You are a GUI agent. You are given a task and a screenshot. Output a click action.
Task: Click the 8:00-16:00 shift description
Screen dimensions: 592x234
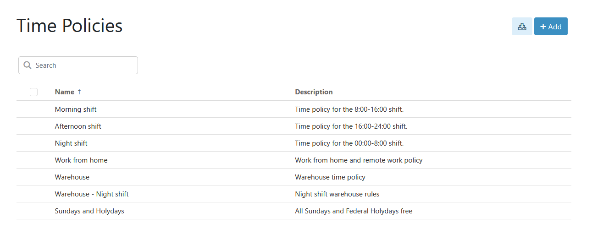point(349,109)
